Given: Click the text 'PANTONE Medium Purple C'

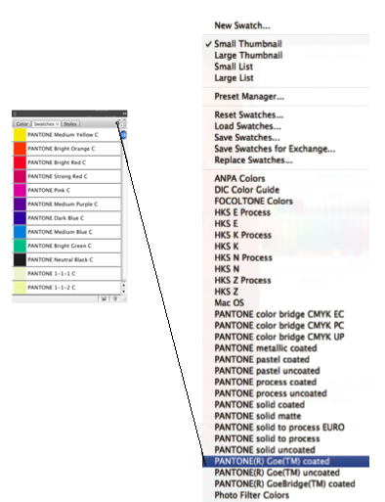Looking at the screenshot, I should pyautogui.click(x=63, y=205).
